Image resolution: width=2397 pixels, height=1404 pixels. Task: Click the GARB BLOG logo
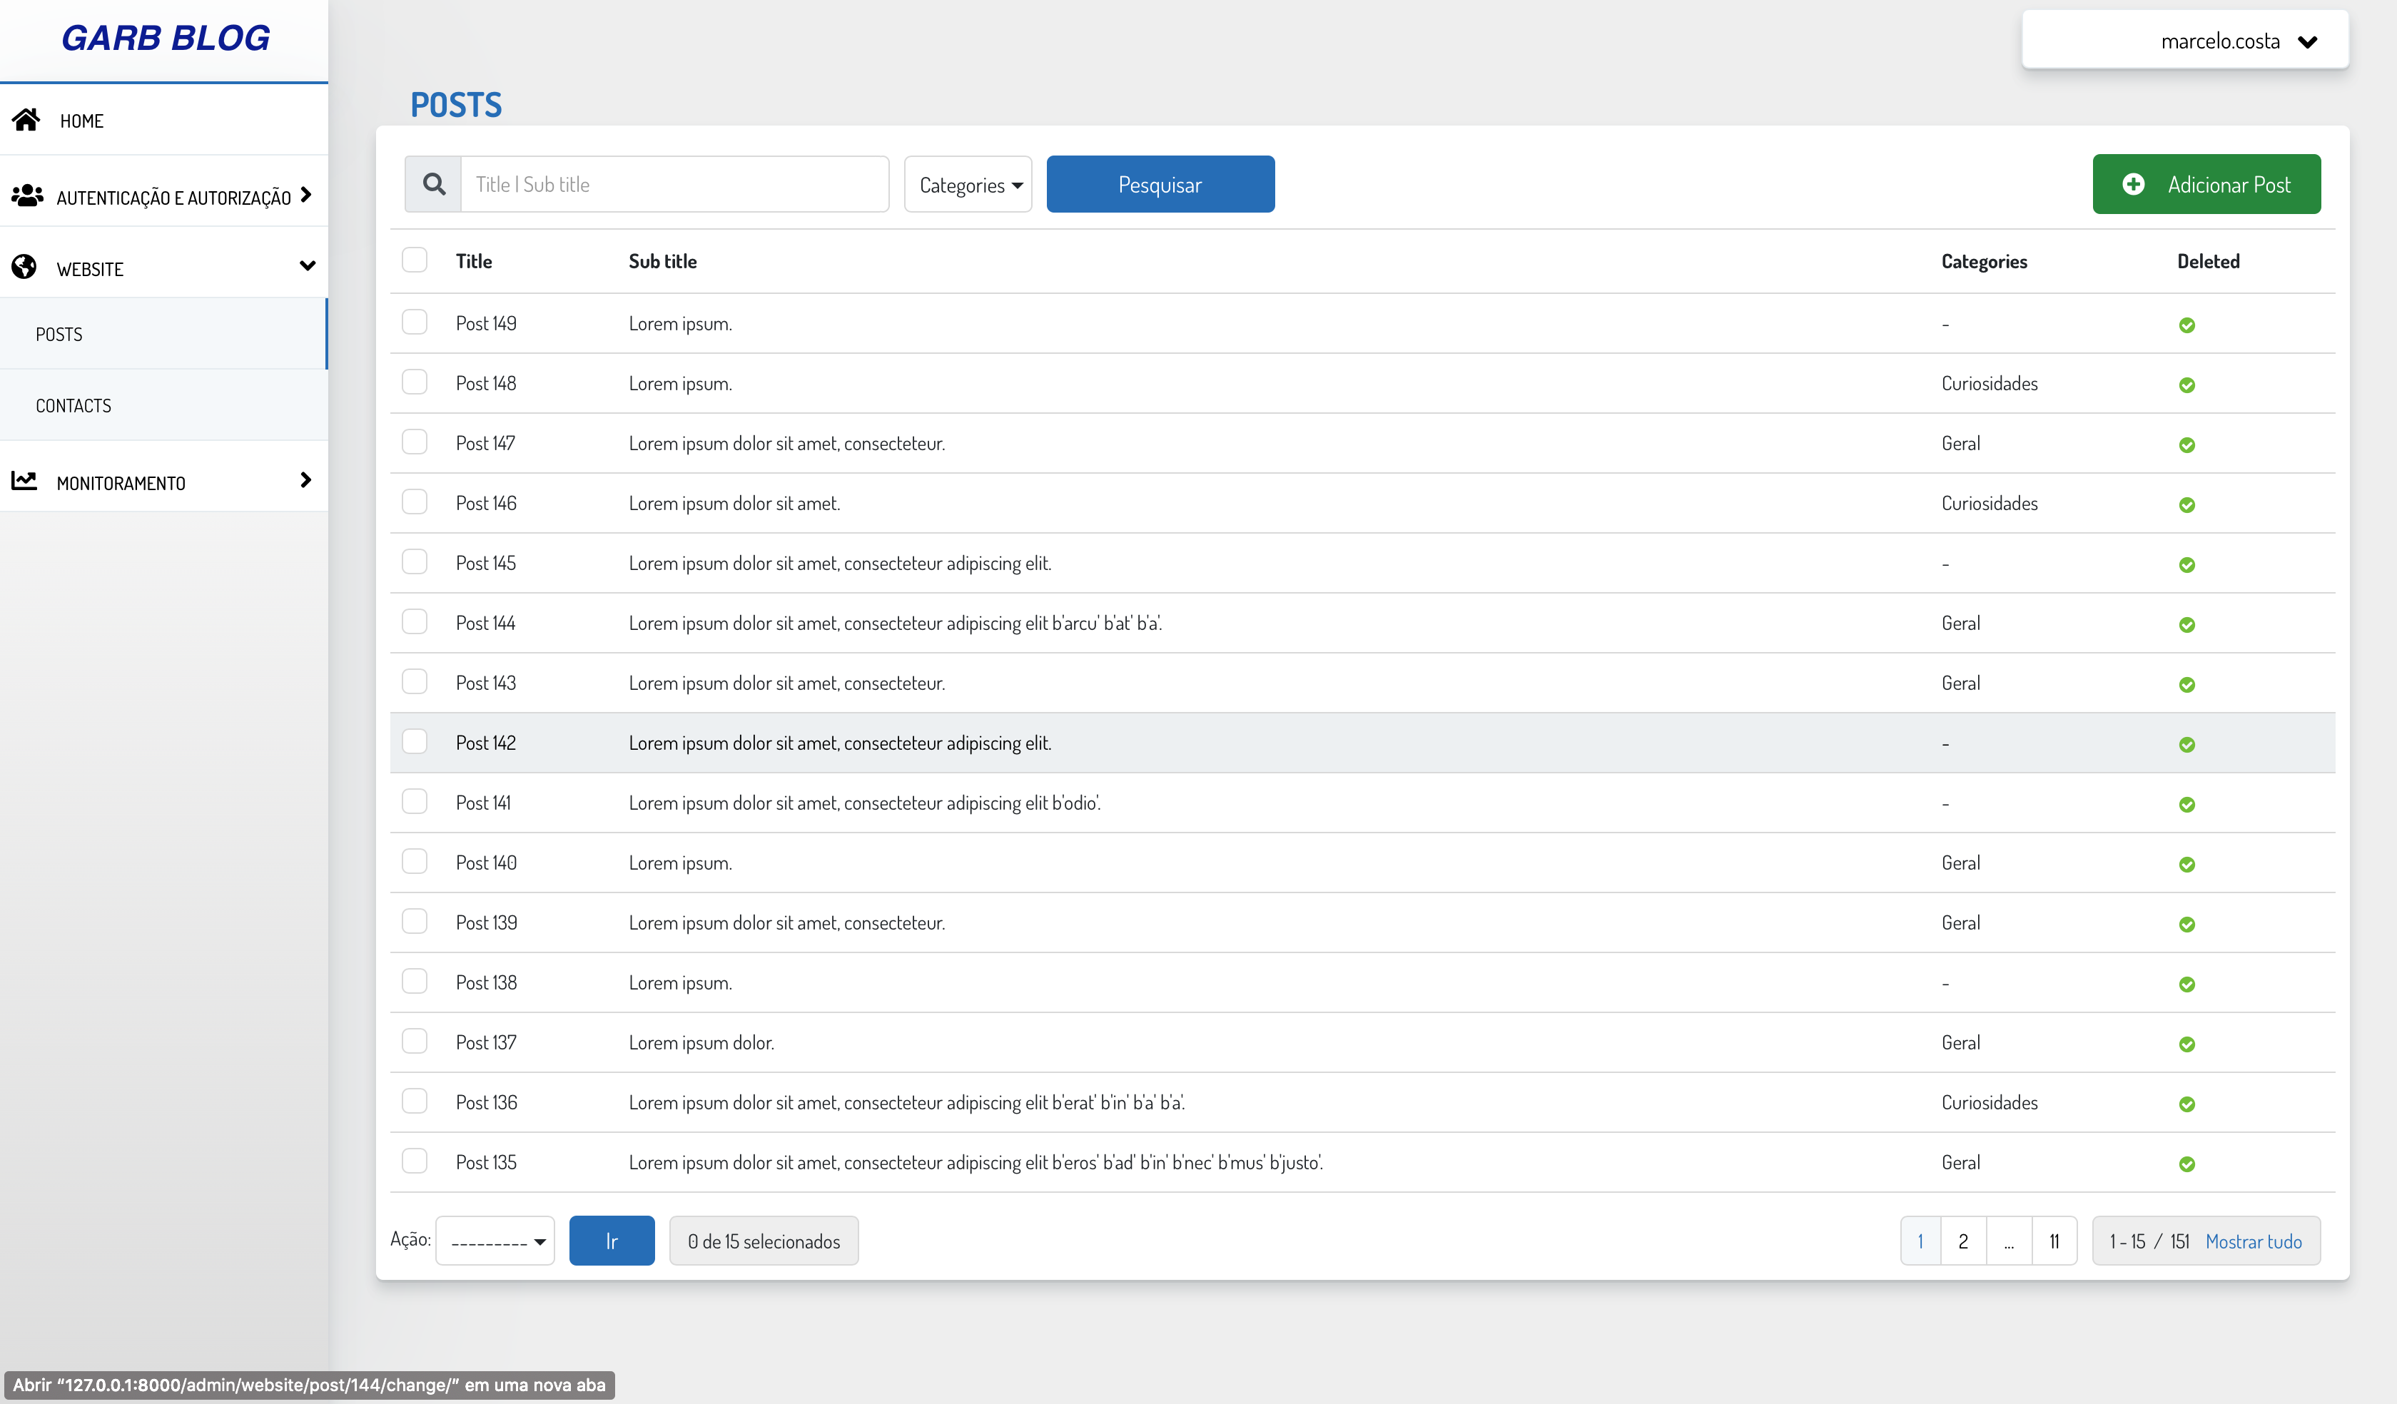[x=166, y=38]
